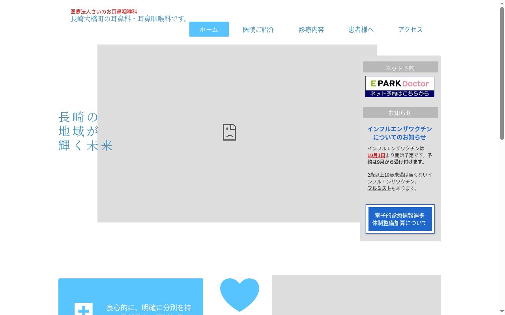The height and width of the screenshot is (315, 505).
Task: Click the EPARK Doctor net reservation banner
Action: click(x=400, y=87)
